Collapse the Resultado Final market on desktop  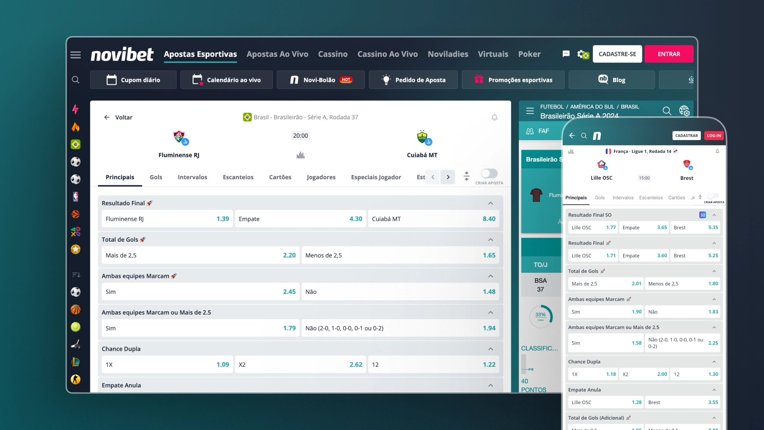pyautogui.click(x=491, y=203)
